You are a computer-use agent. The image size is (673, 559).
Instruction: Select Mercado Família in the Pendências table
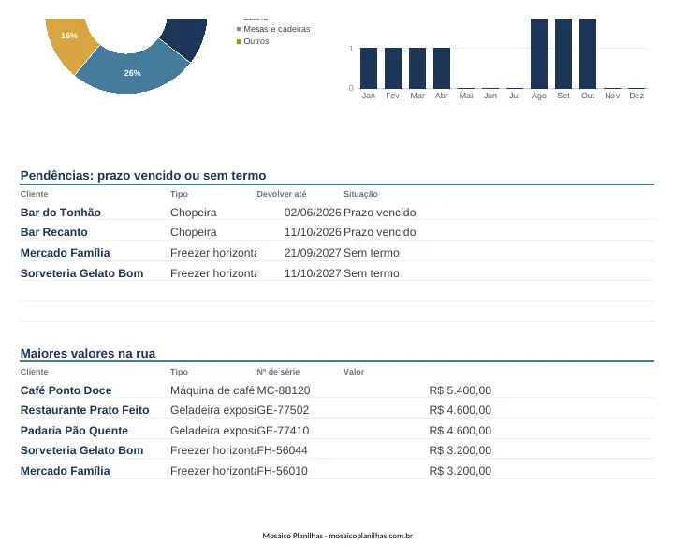click(x=65, y=253)
